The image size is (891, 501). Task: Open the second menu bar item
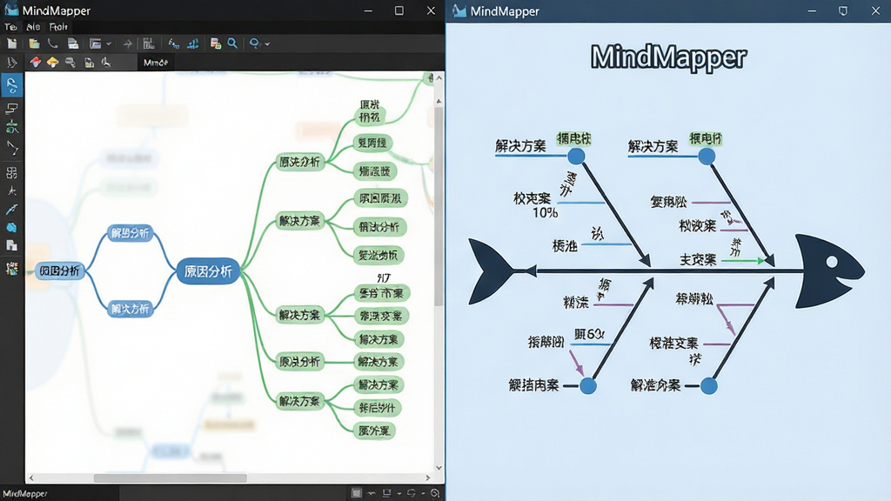click(x=33, y=27)
